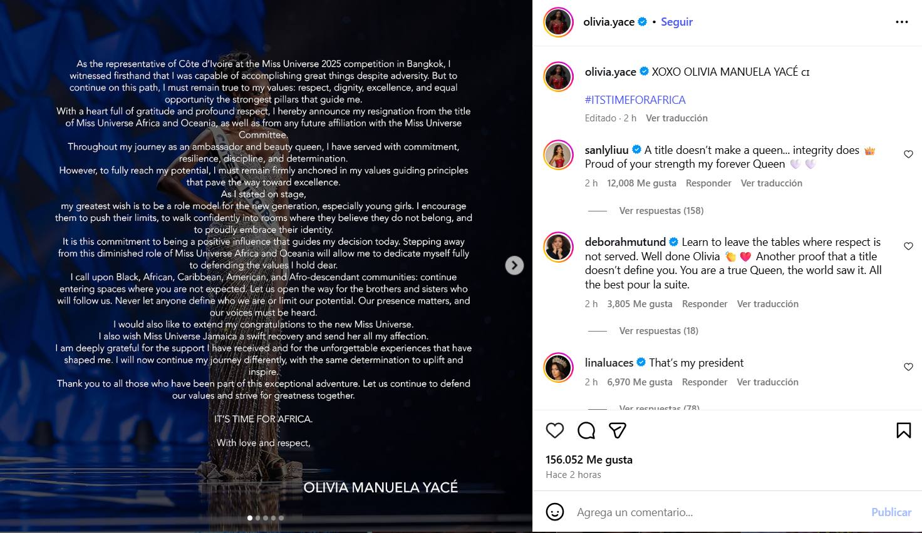922x533 pixels.
Task: Like deborahmutund's comment heart
Action: (908, 246)
